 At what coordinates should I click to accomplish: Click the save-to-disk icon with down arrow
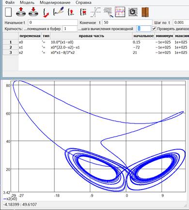(33, 12)
